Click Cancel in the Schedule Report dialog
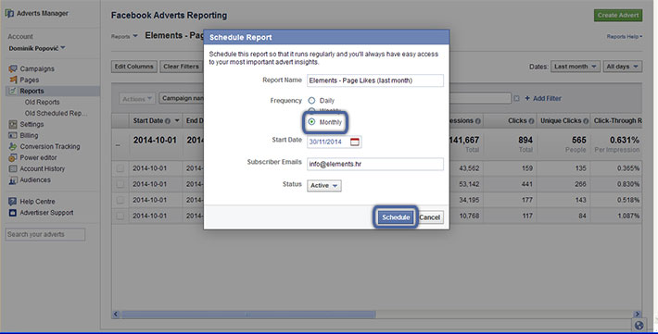This screenshot has height=334, width=658. (x=430, y=217)
